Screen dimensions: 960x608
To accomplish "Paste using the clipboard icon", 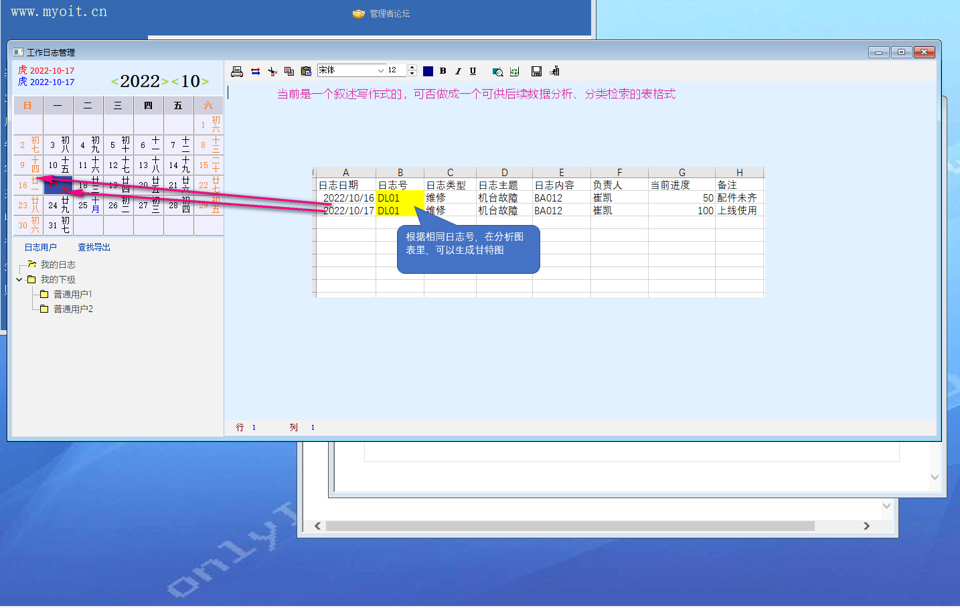I will click(x=306, y=72).
